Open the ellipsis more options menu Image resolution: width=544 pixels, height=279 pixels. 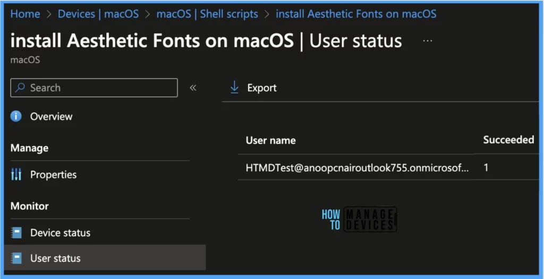coord(428,41)
